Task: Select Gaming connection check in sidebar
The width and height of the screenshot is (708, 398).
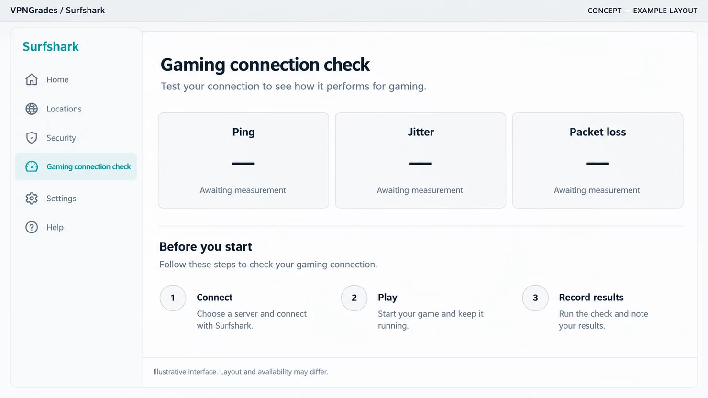Action: (76, 166)
